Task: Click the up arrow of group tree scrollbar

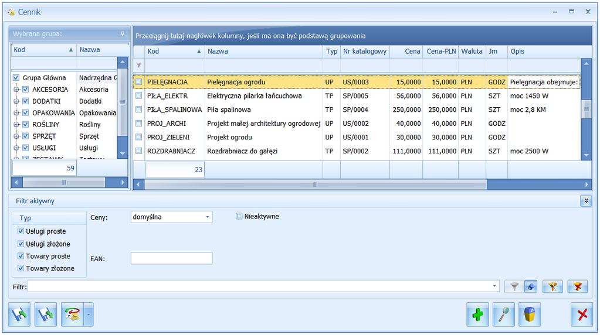Action: pyautogui.click(x=122, y=62)
